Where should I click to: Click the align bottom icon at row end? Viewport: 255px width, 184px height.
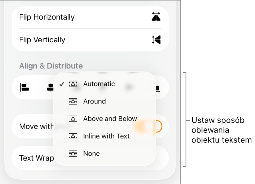tap(158, 88)
